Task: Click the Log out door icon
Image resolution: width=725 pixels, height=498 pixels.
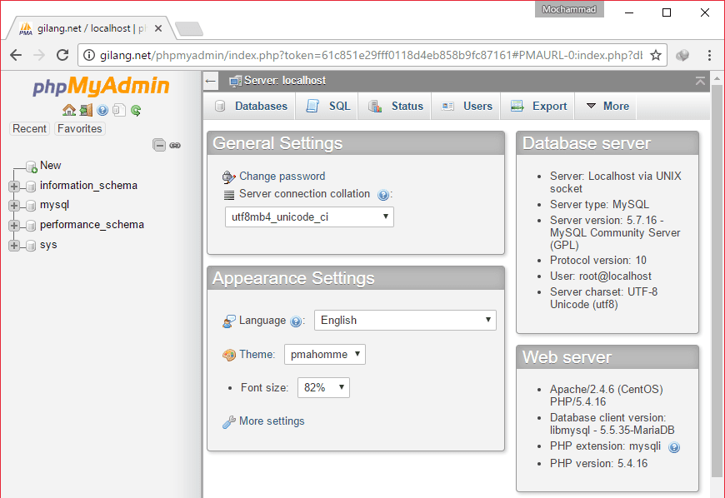Action: [x=86, y=110]
